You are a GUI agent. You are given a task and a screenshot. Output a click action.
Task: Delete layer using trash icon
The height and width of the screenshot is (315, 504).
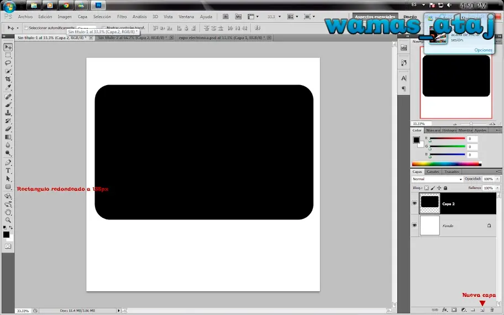coord(492,310)
